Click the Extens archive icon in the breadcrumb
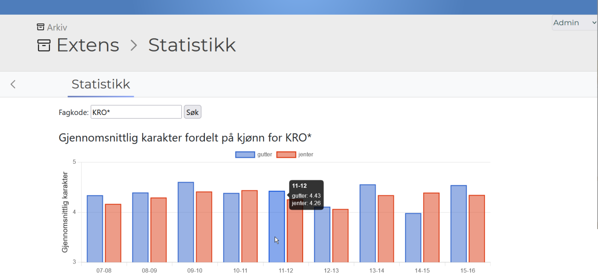This screenshot has height=276, width=598. pyautogui.click(x=44, y=45)
